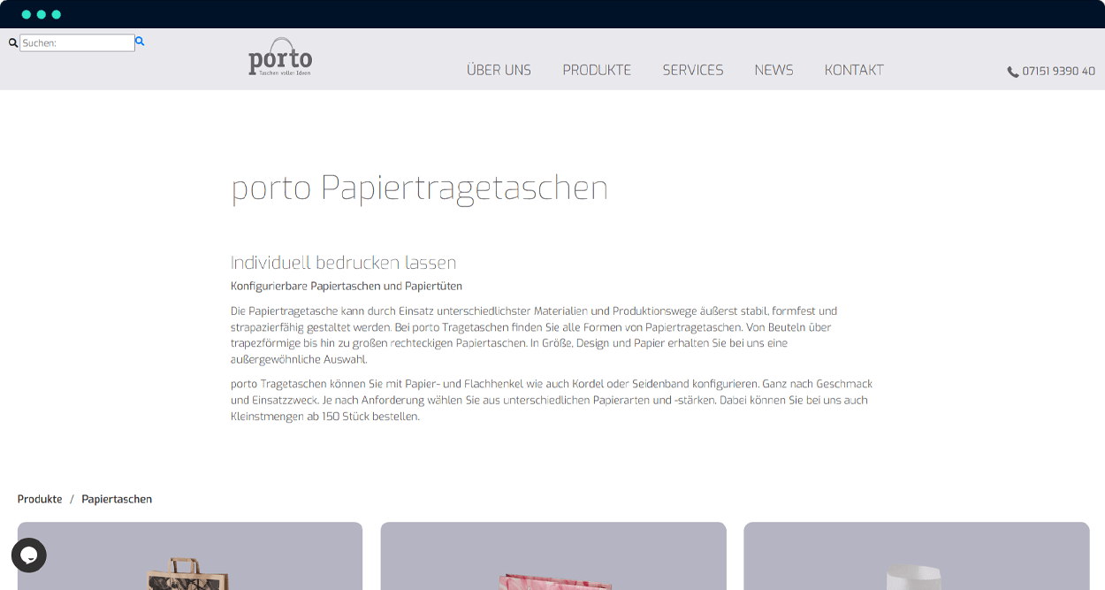This screenshot has height=590, width=1105.
Task: Open the ÜBER UNS menu
Action: pos(499,70)
